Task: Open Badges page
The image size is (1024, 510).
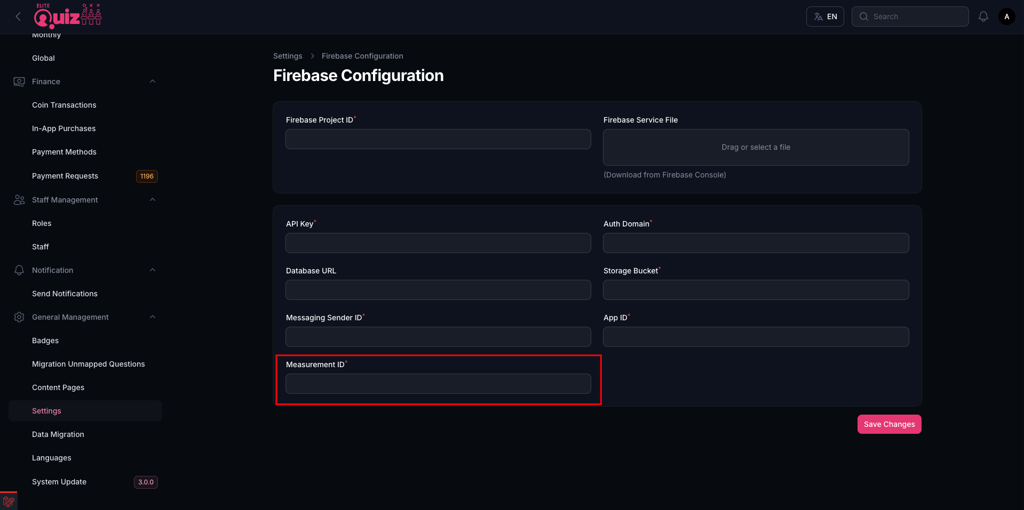Action: 45,341
